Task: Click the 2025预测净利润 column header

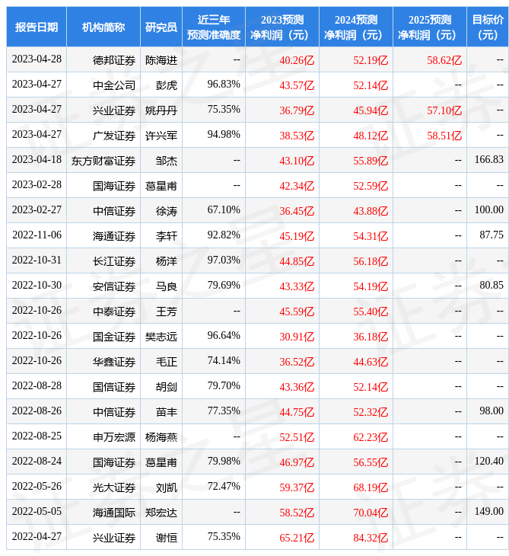Action: 430,27
